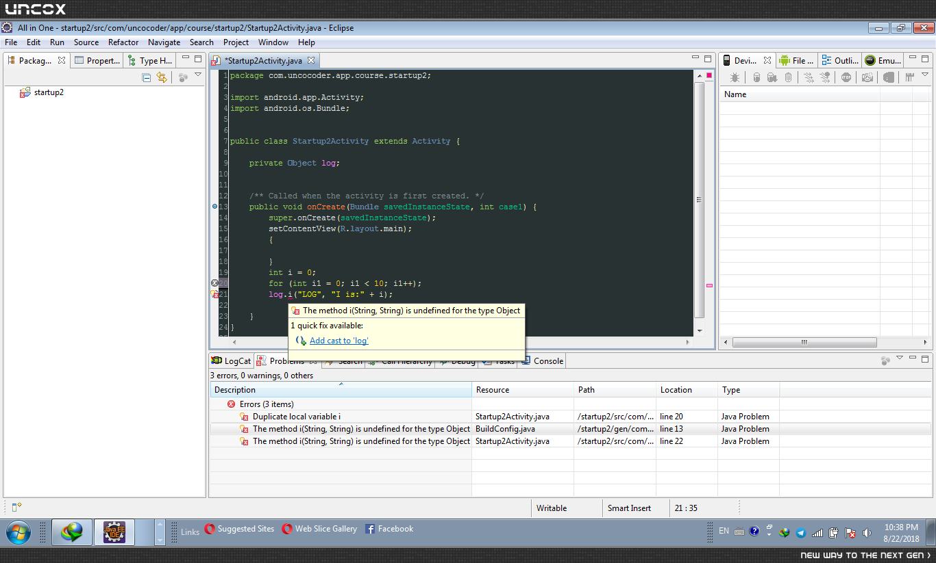Click 'Add cast to log' quick fix link
The width and height of the screenshot is (936, 563).
click(x=339, y=341)
